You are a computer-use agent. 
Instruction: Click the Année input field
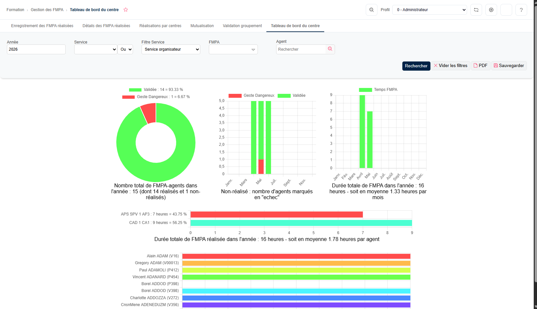[x=36, y=49]
